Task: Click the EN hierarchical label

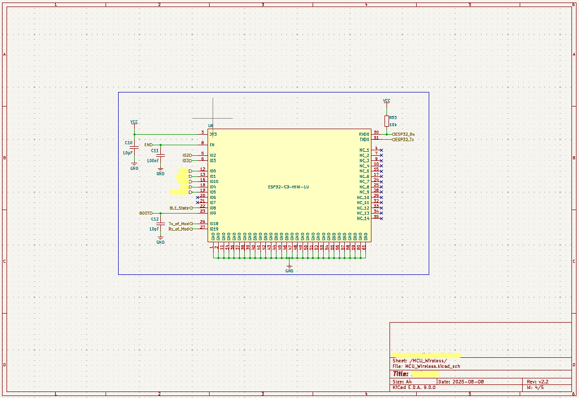Action: point(148,145)
